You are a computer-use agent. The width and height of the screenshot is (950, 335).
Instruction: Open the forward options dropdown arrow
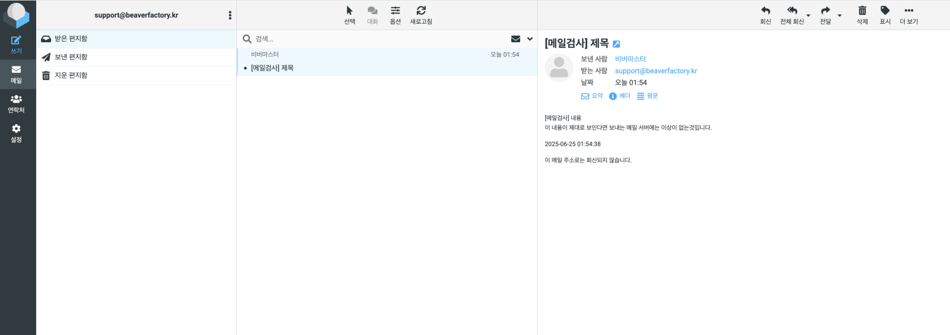[x=840, y=16]
